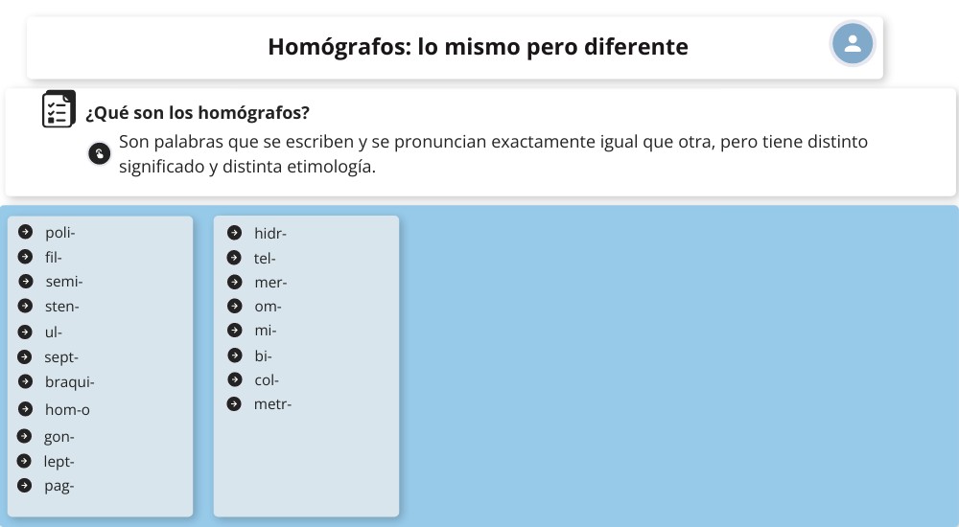This screenshot has height=527, width=959.
Task: Choose the hom-o list item
Action: point(67,410)
